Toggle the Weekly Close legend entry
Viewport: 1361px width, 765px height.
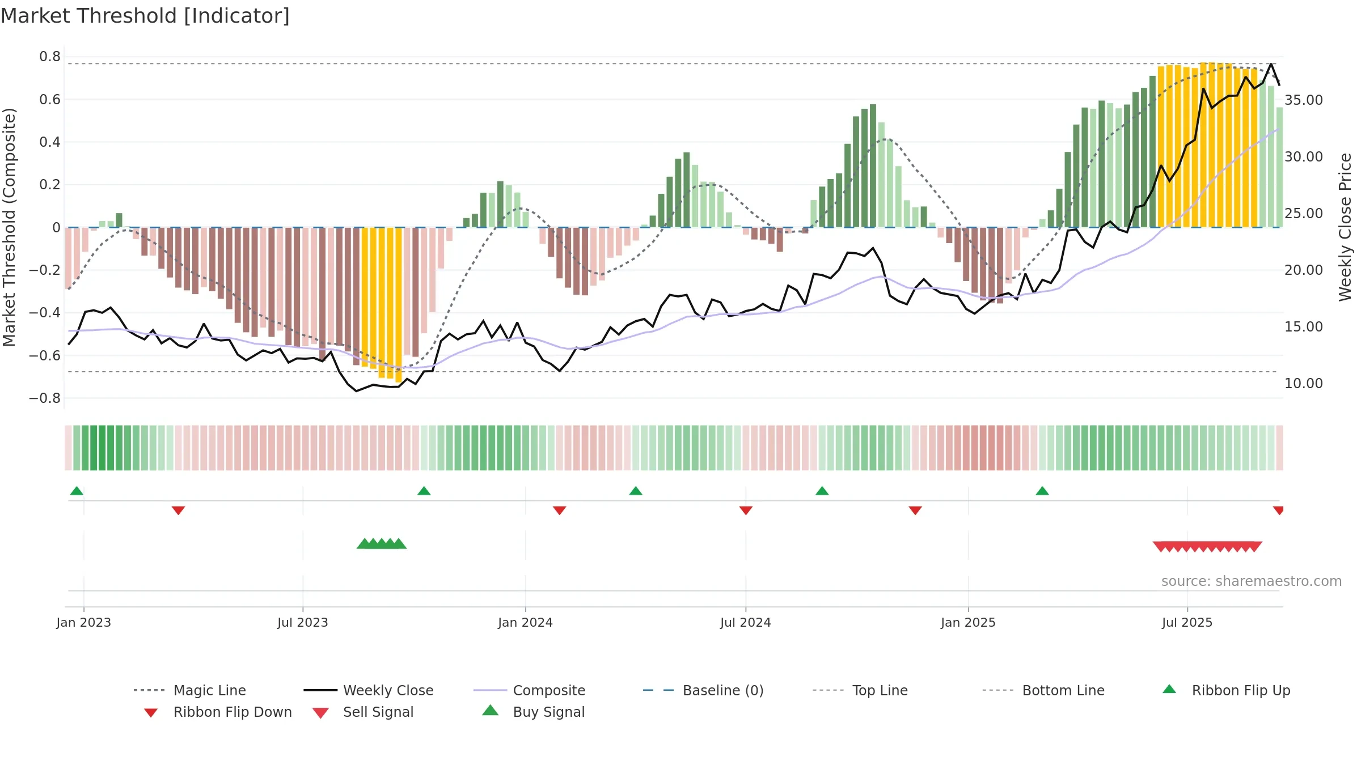(369, 690)
